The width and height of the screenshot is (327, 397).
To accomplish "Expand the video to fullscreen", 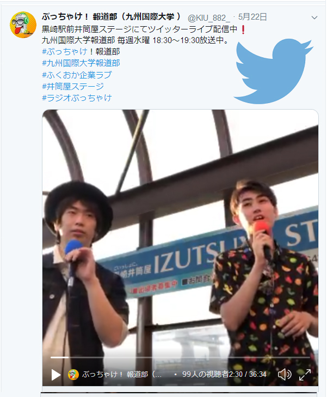I will 305,375.
